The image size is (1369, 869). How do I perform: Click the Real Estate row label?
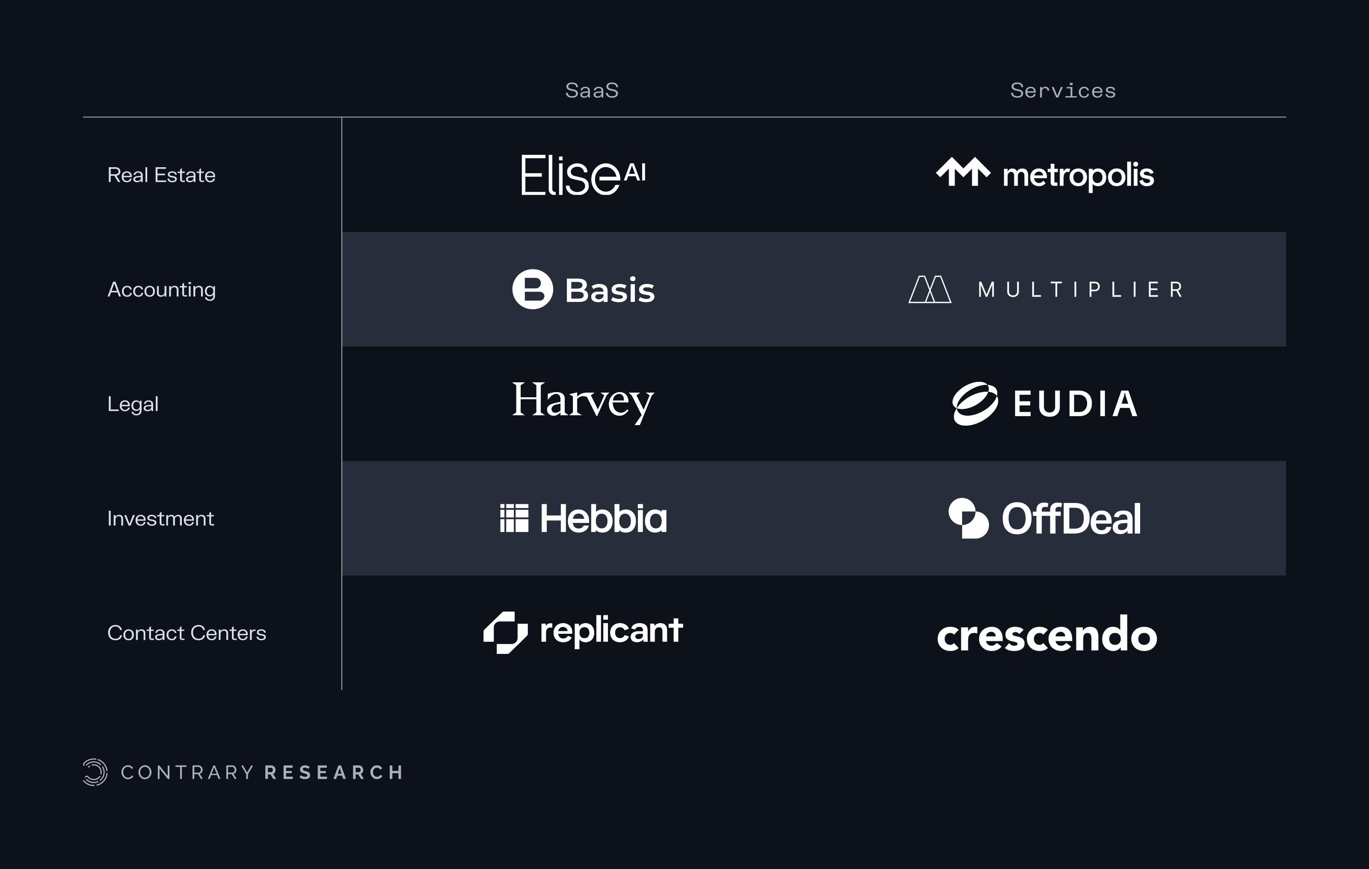(x=161, y=175)
